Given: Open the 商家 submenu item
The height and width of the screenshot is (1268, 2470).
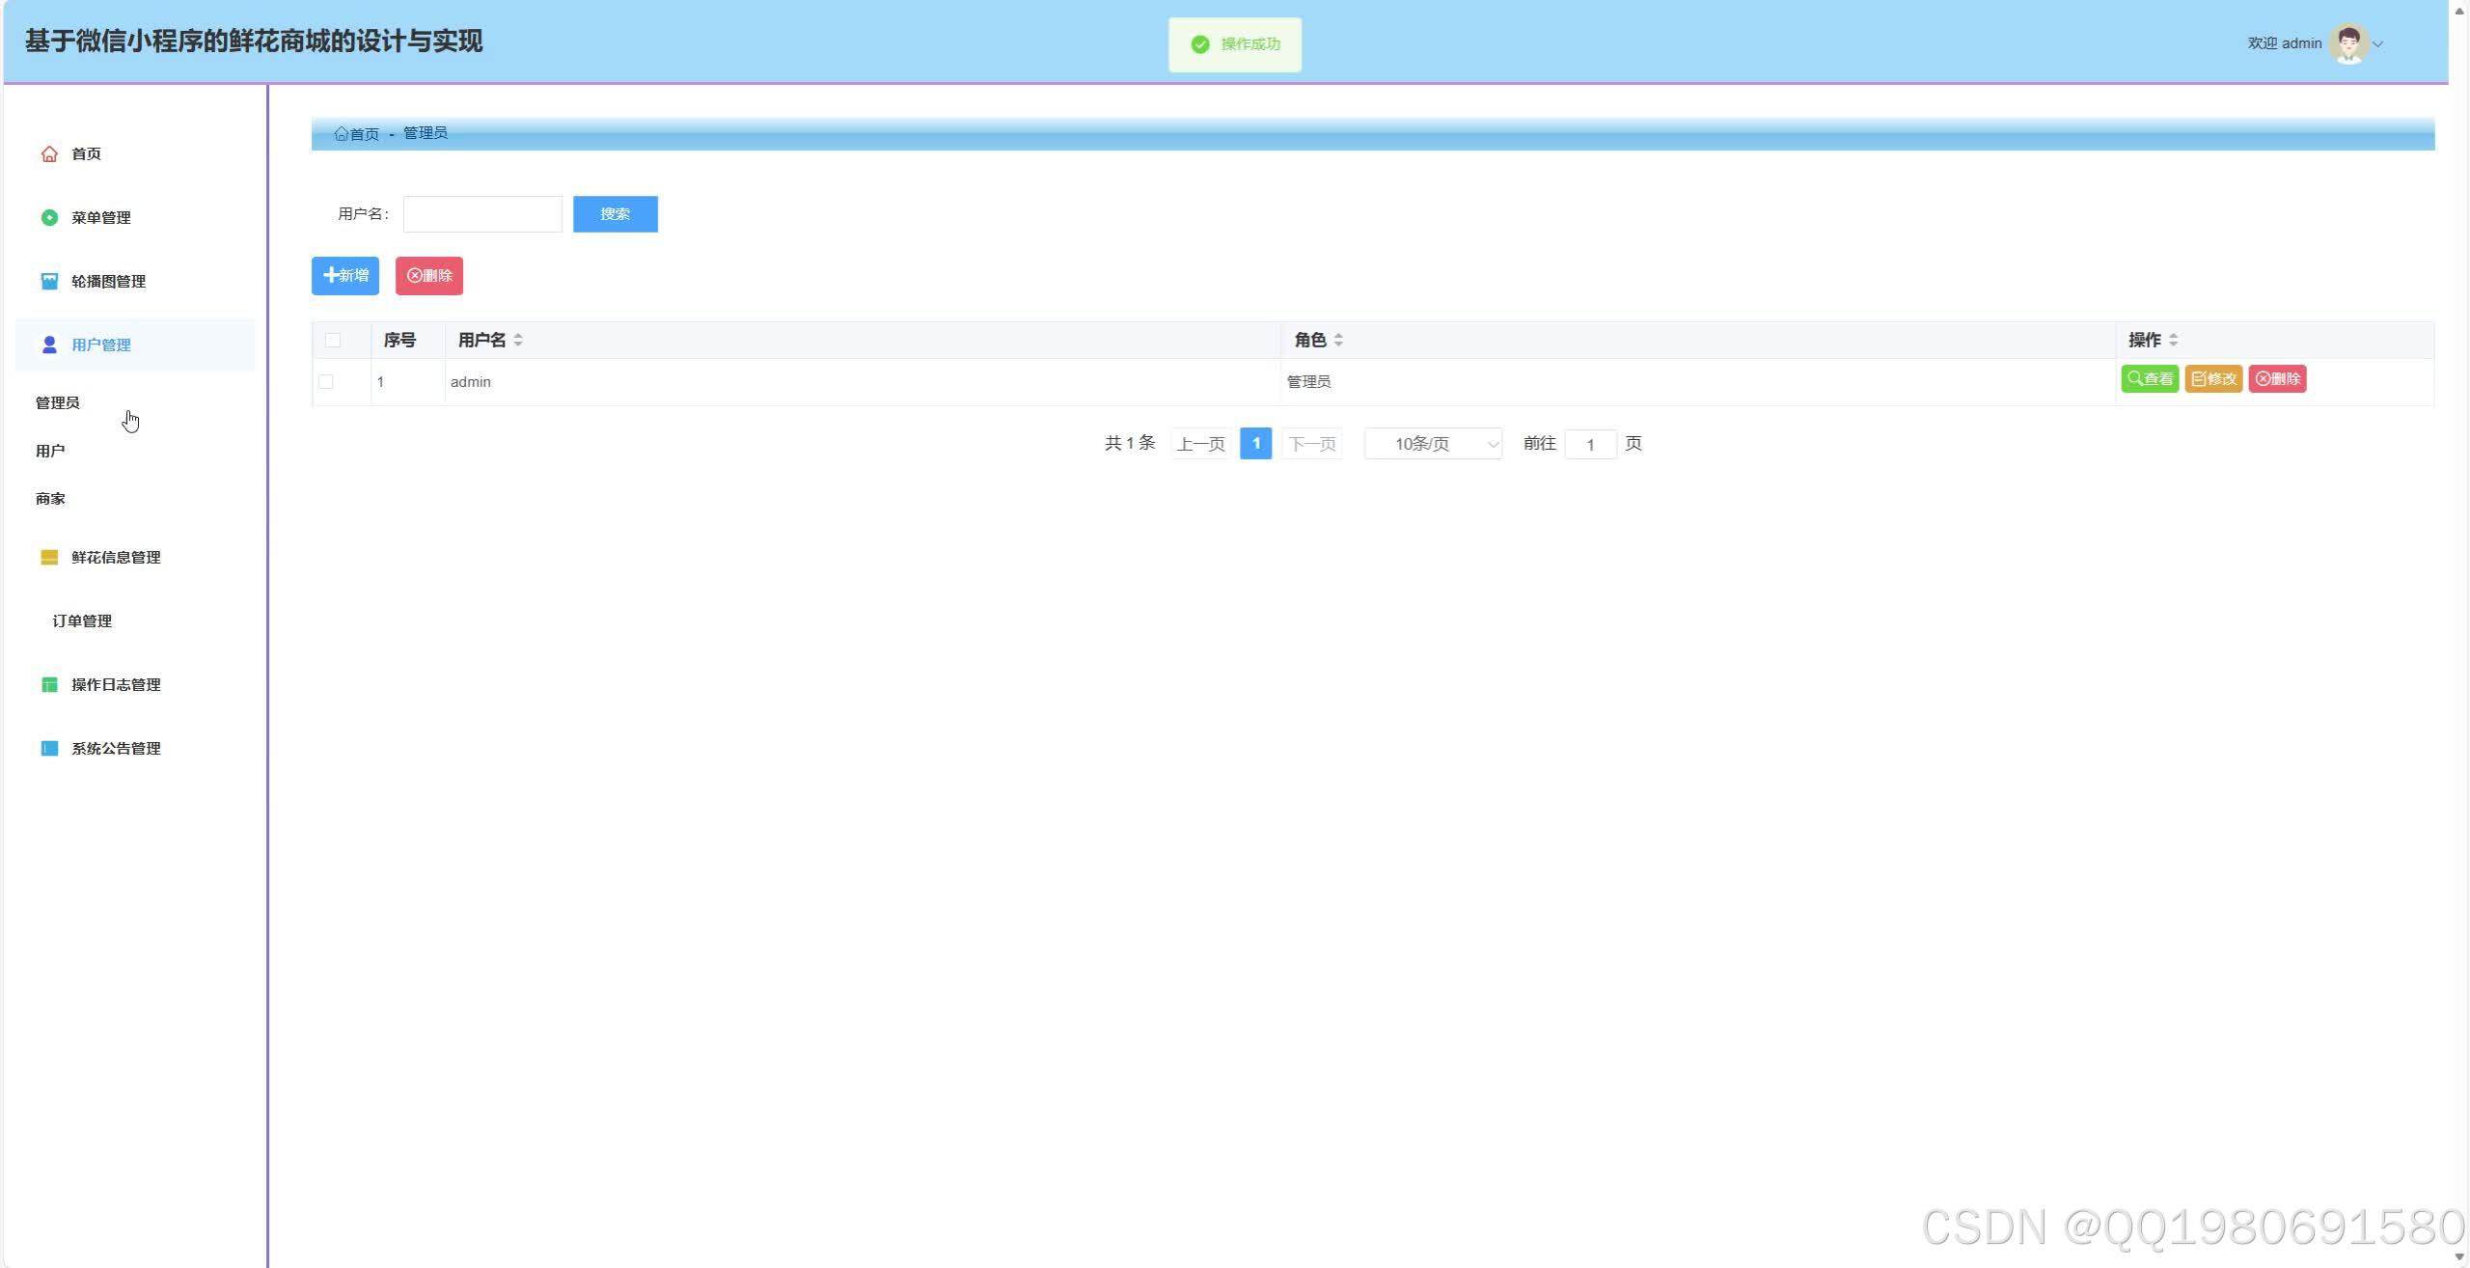Looking at the screenshot, I should pyautogui.click(x=50, y=499).
